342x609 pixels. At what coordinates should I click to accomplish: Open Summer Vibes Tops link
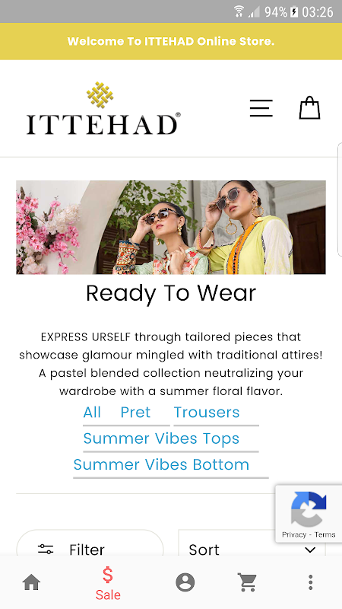[161, 438]
